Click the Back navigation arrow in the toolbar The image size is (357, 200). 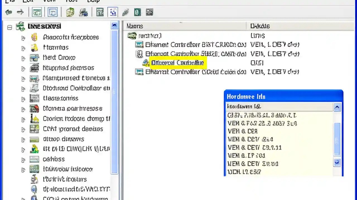(x=8, y=12)
